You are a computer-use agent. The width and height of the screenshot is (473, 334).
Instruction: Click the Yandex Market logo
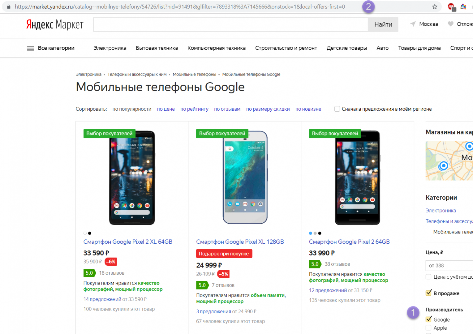(55, 24)
